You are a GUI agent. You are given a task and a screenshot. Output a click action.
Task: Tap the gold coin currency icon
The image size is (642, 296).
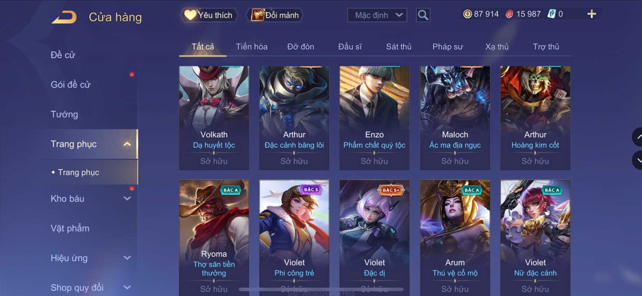[x=467, y=14]
